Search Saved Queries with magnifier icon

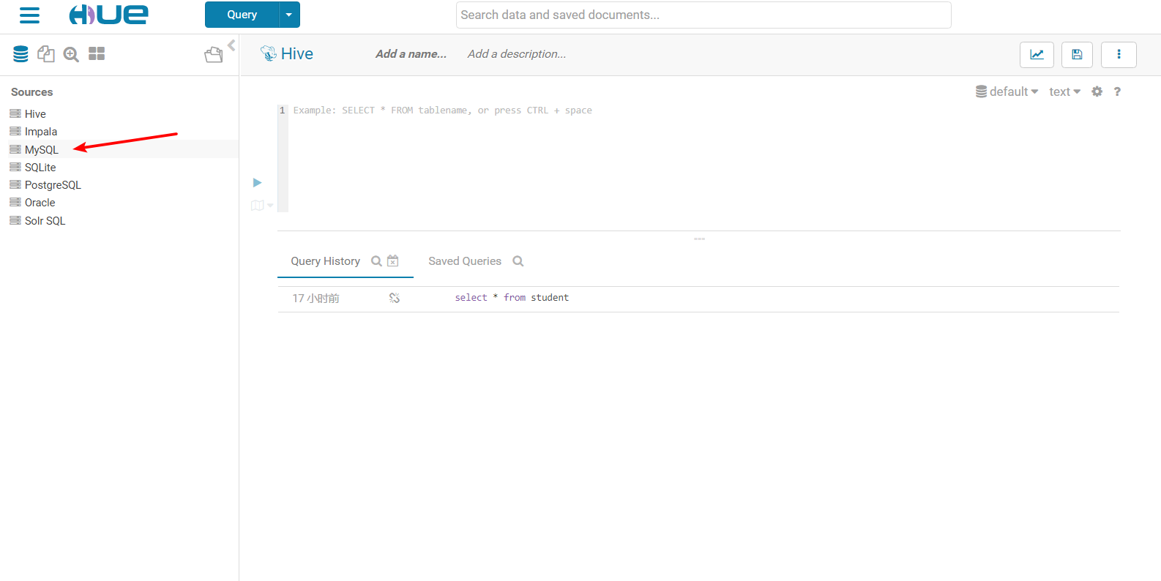518,261
